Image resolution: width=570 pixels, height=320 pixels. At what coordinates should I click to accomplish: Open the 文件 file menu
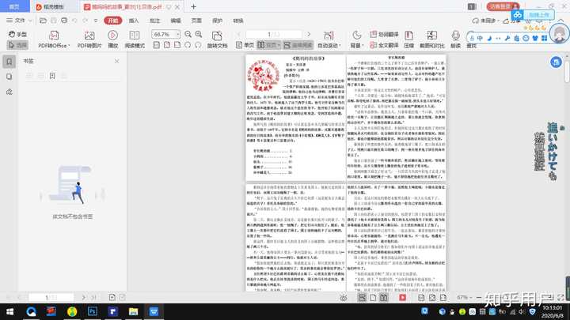coord(17,21)
